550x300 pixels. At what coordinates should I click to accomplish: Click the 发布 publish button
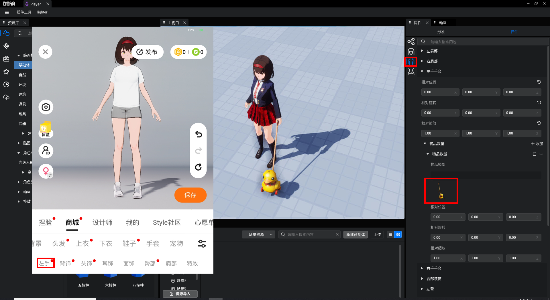pyautogui.click(x=147, y=52)
